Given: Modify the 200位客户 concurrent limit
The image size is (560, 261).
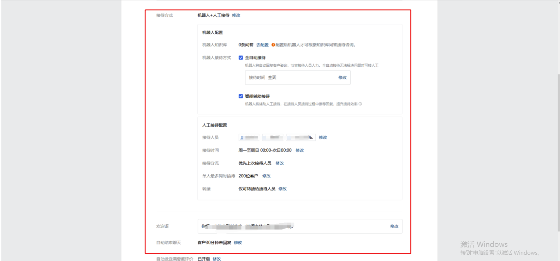Looking at the screenshot, I should [x=266, y=176].
